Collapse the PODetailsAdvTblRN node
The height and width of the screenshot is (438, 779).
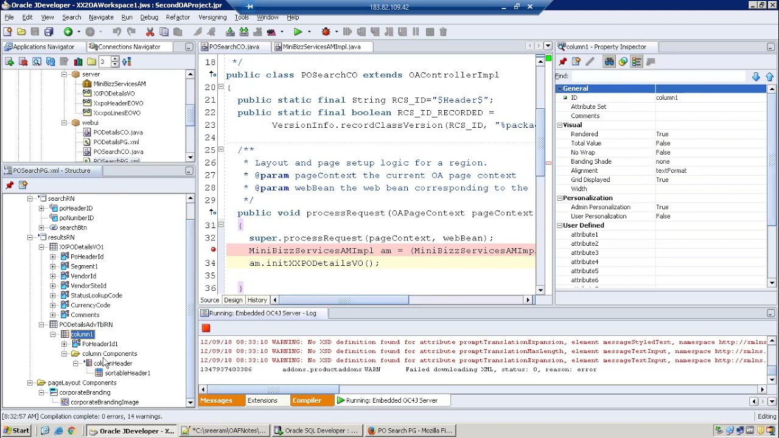click(x=41, y=325)
